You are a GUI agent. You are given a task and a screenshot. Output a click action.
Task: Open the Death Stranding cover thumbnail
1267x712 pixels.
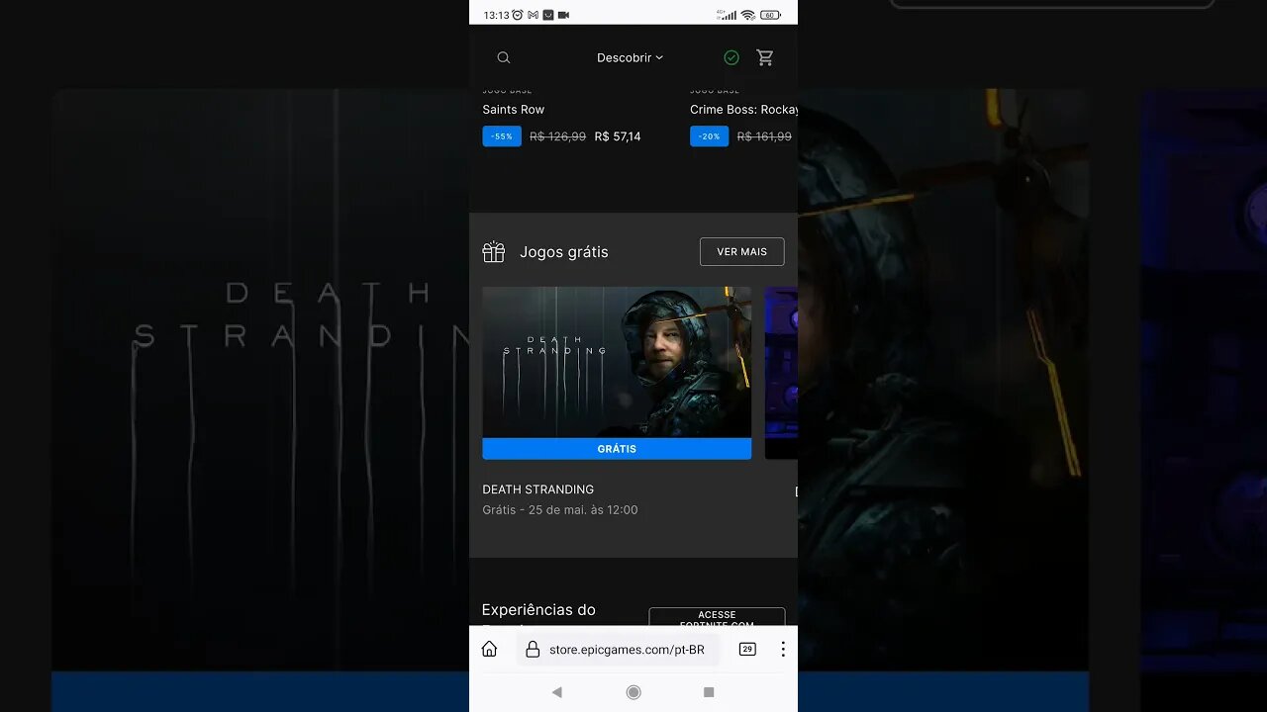pyautogui.click(x=617, y=362)
